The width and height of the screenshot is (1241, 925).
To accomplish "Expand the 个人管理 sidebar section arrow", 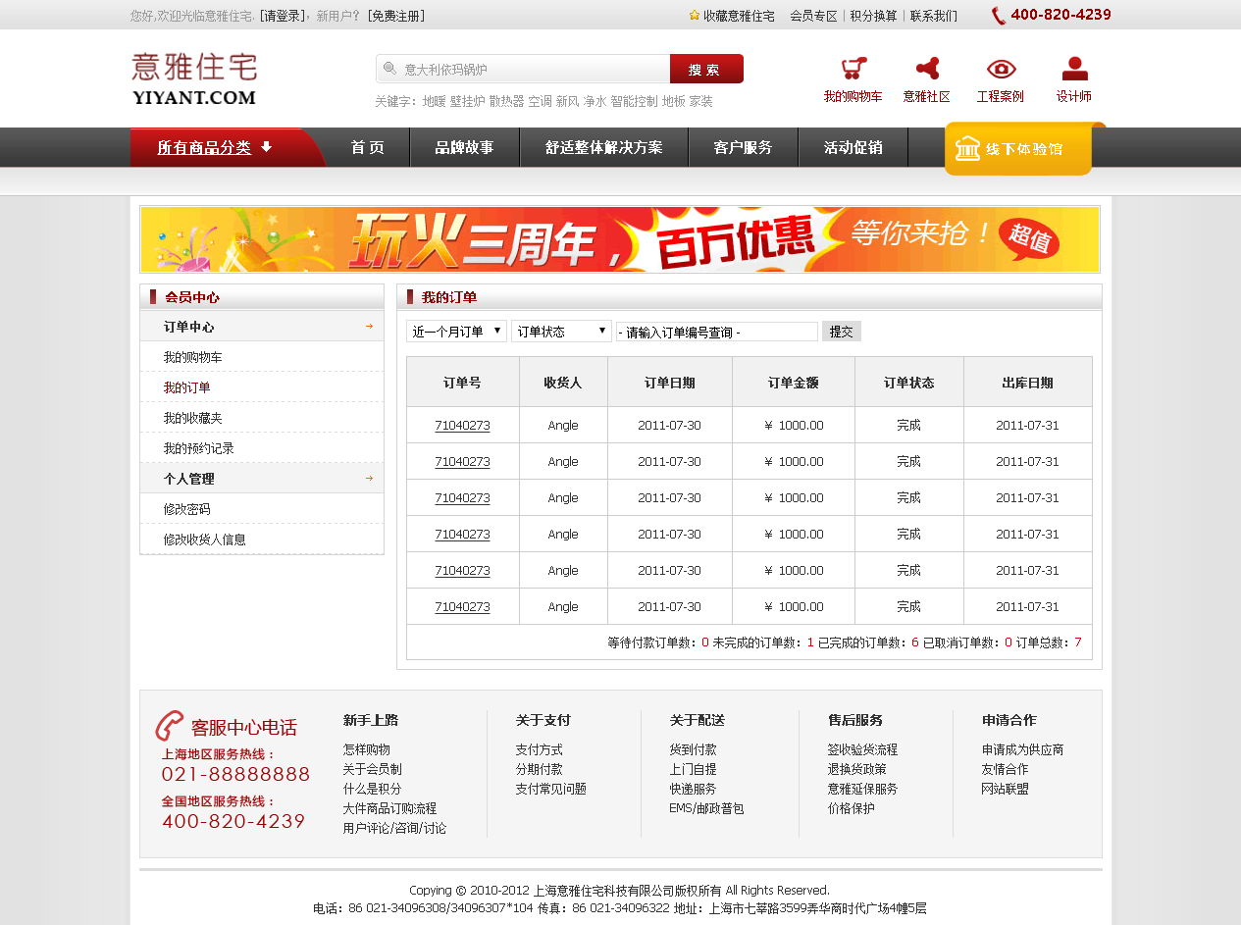I will pos(369,479).
